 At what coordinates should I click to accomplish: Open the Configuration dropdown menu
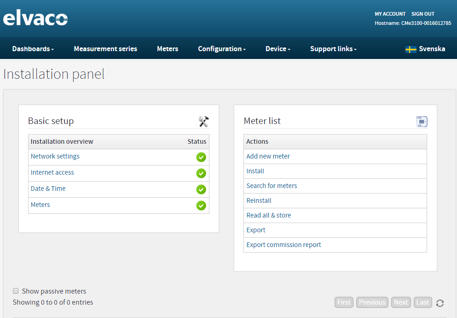[221, 49]
